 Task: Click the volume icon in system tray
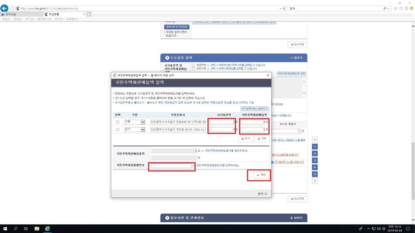click(379, 229)
